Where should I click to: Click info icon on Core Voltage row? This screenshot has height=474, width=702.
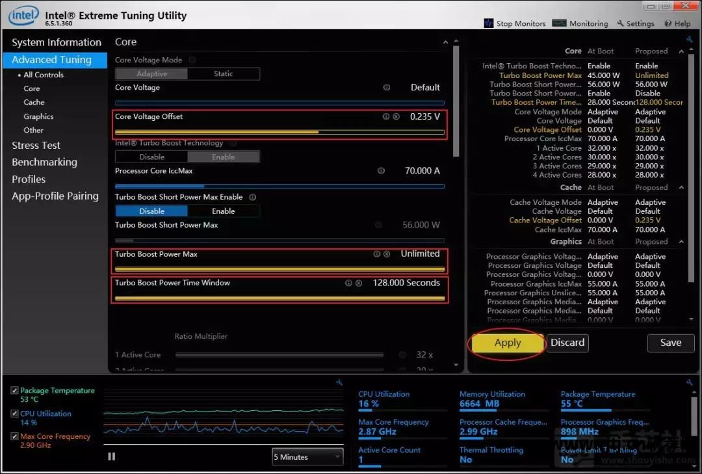[x=386, y=87]
